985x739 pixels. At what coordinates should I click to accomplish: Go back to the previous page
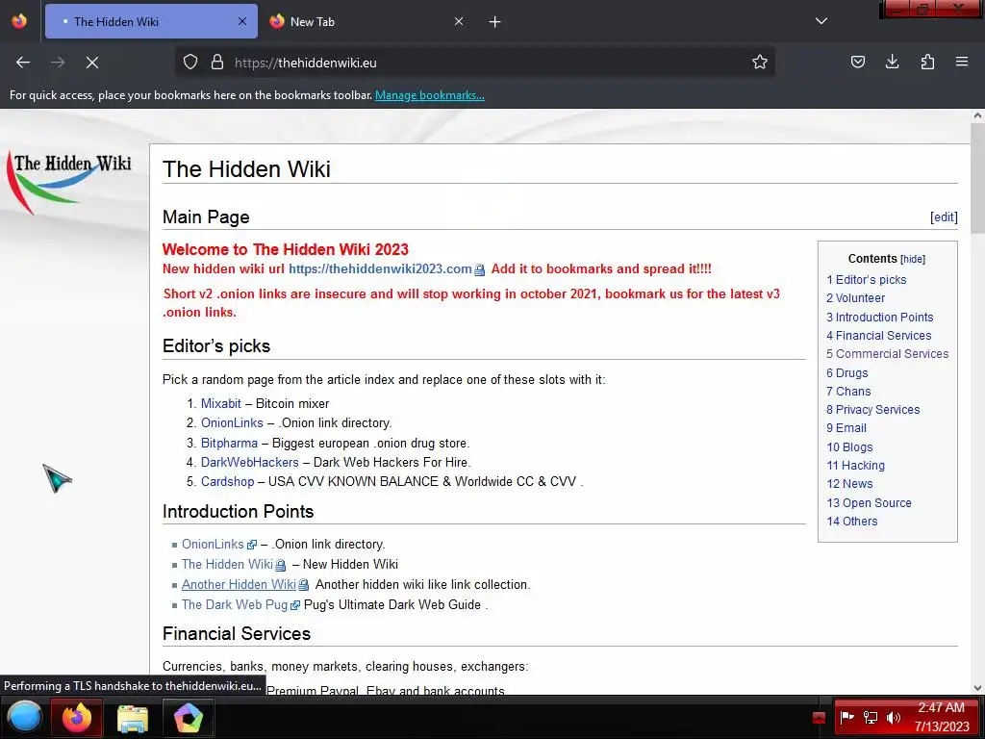[x=23, y=63]
